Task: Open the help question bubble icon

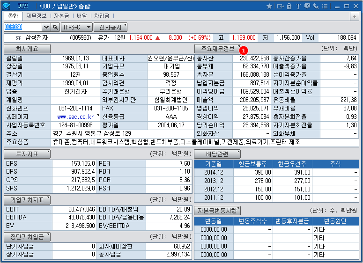Action: [x=306, y=6]
